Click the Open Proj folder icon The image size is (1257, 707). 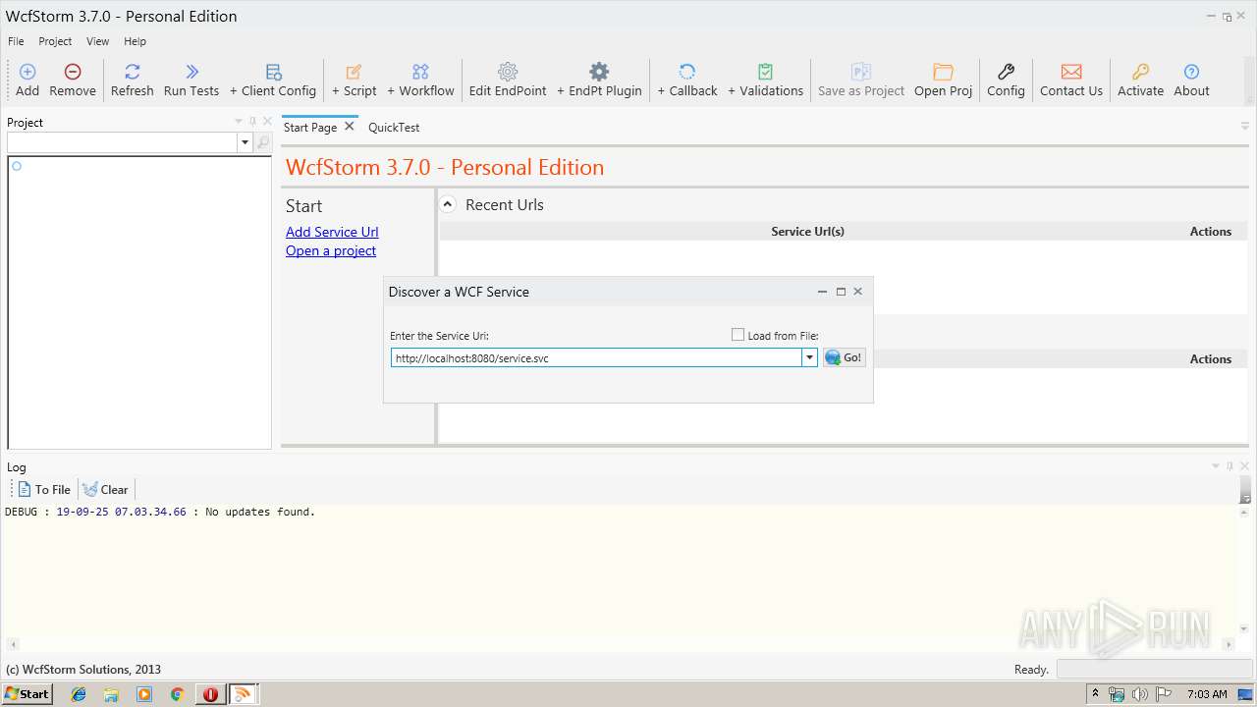[943, 72]
